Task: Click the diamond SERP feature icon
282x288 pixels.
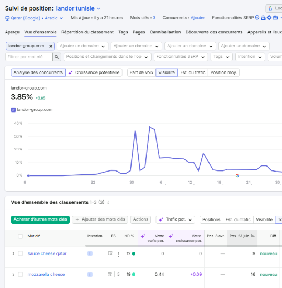Action: click(269, 18)
